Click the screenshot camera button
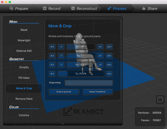The height and width of the screenshot is (129, 167). pos(160,99)
